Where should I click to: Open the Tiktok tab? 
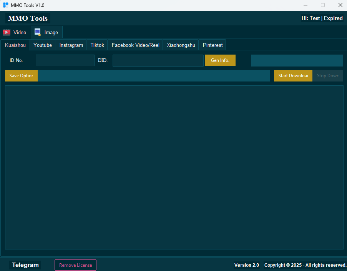[x=97, y=45]
